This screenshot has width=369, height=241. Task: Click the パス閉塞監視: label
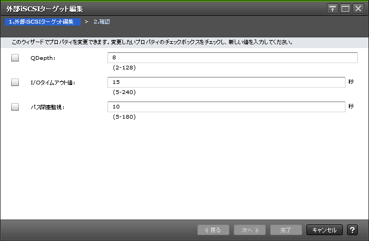pos(48,107)
